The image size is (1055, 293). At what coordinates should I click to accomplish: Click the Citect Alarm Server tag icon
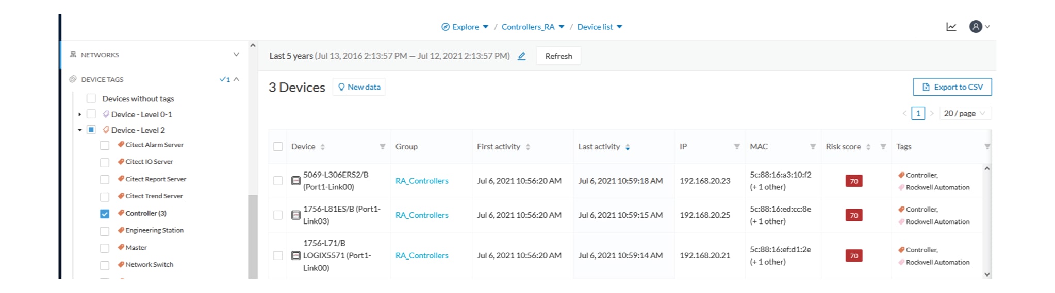click(x=121, y=145)
